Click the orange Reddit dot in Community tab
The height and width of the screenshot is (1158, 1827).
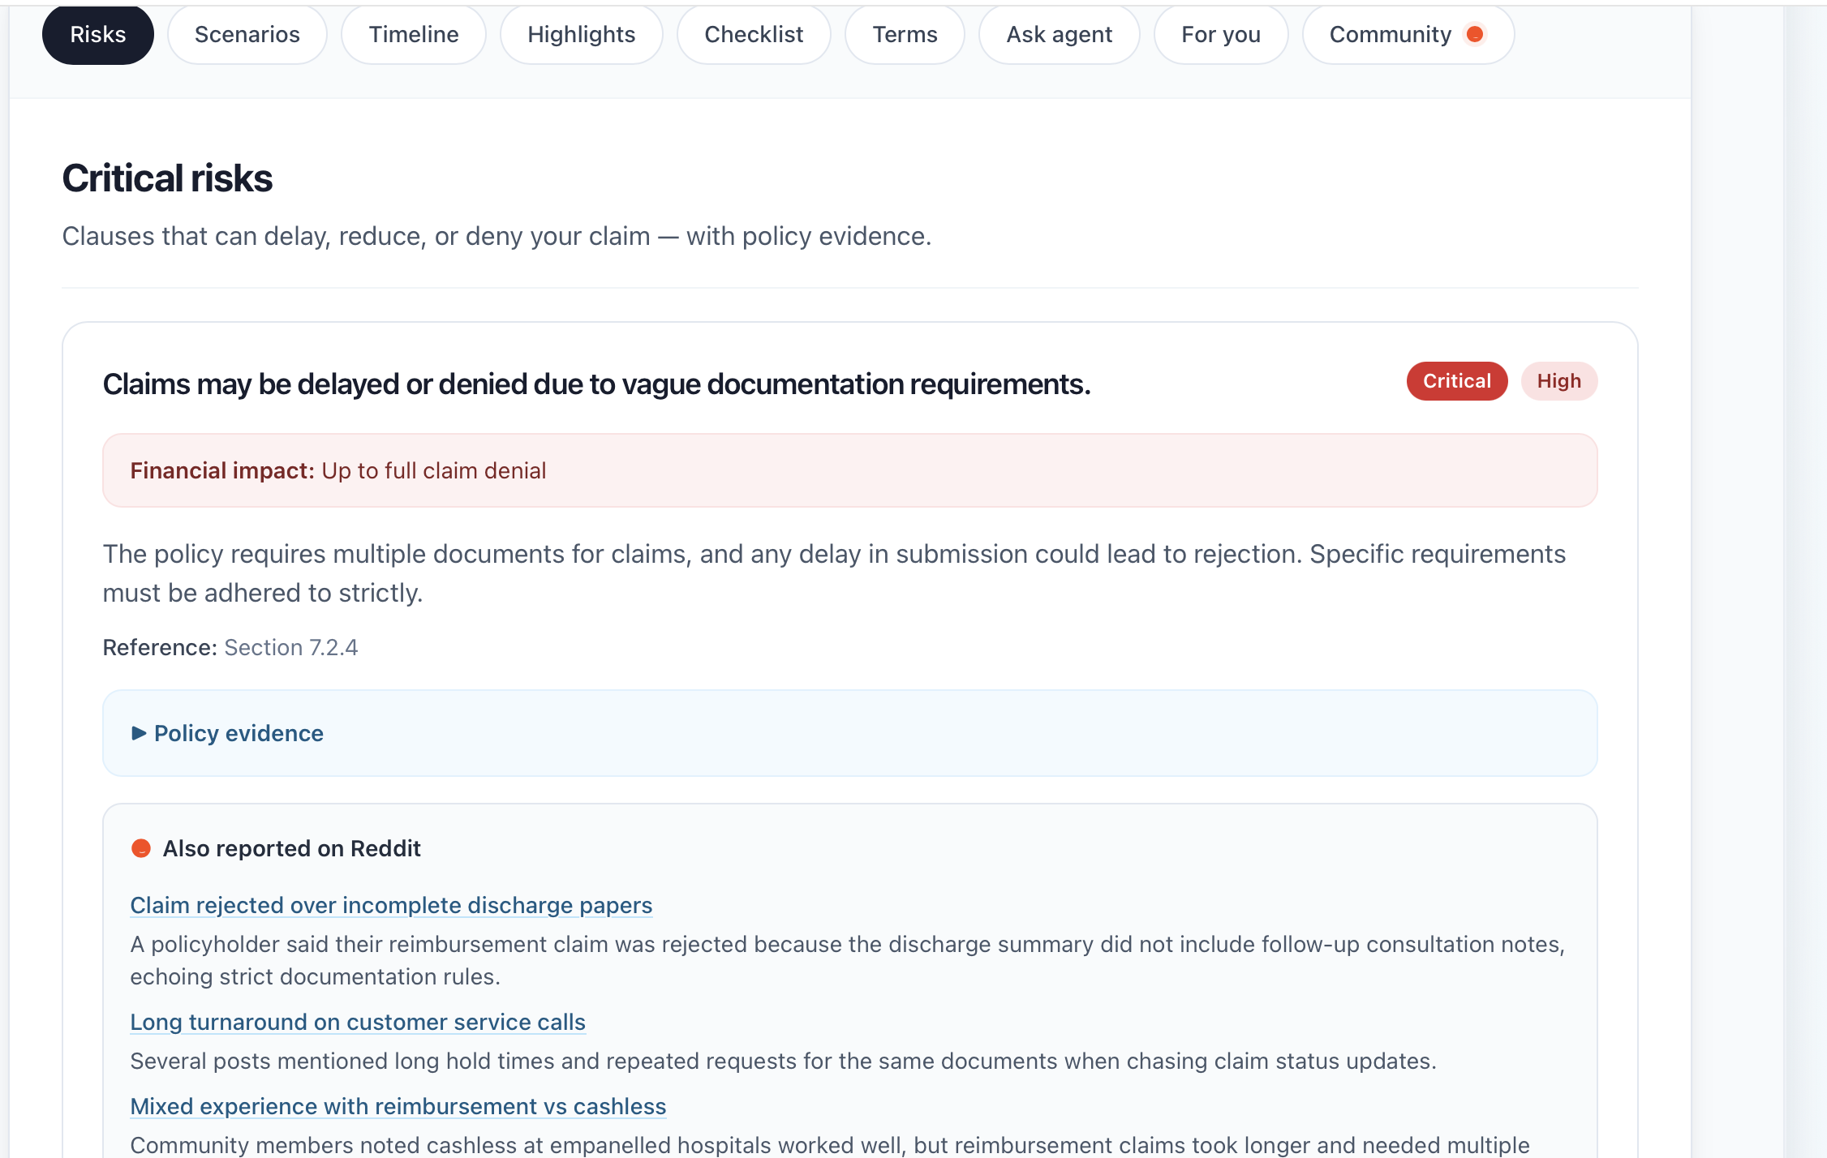point(1475,34)
